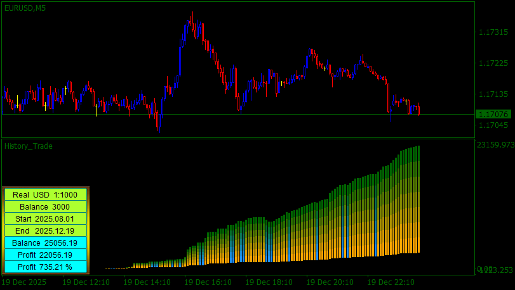The width and height of the screenshot is (515, 290).
Task: Click the 1.17225 price axis label
Action: (x=493, y=63)
